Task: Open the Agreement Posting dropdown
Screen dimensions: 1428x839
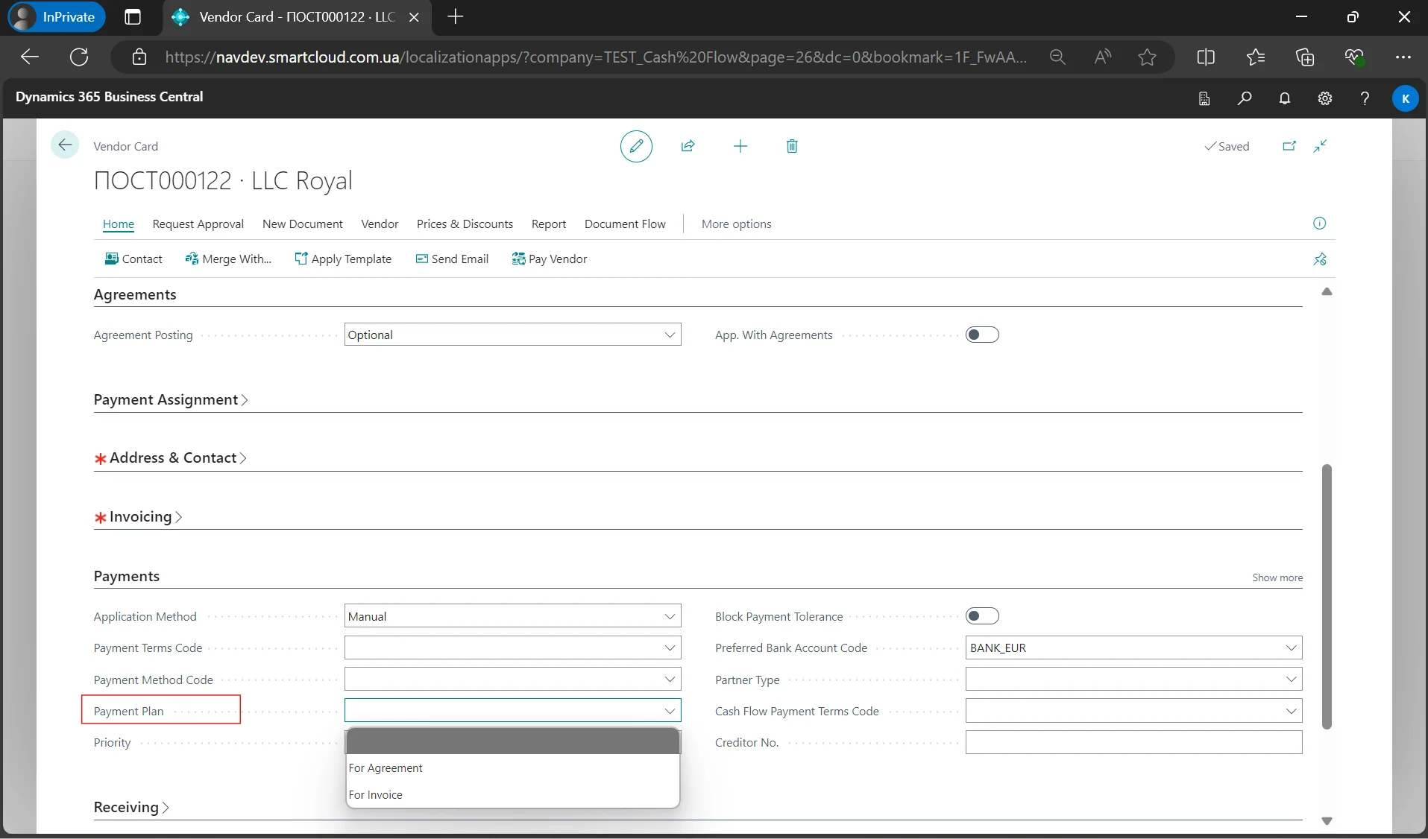Action: coord(512,335)
